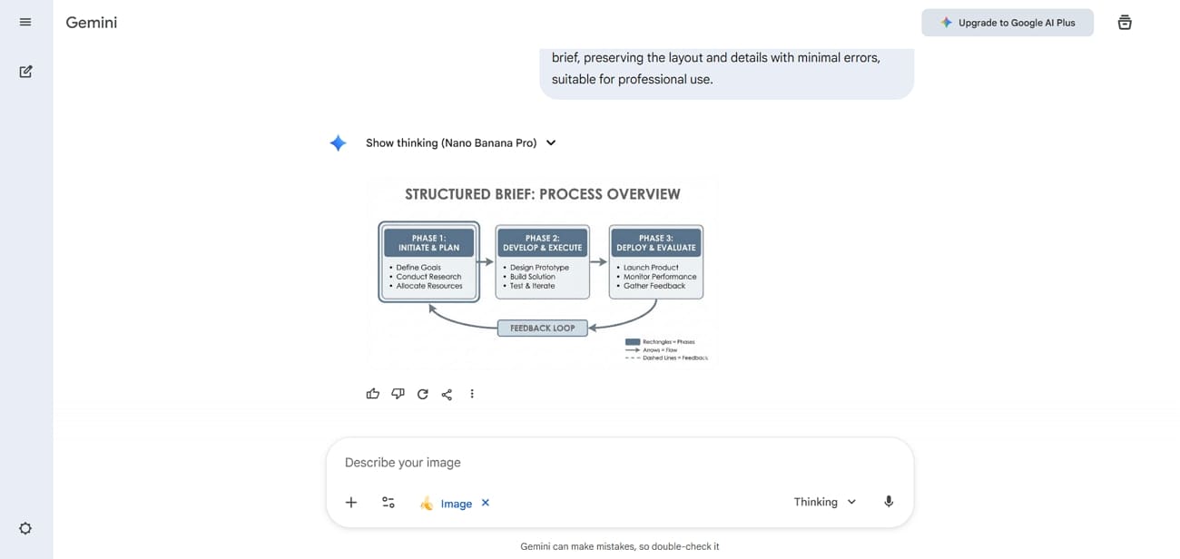Focus the Describe your image field
Screen dimensions: 1180x559
(x=620, y=463)
